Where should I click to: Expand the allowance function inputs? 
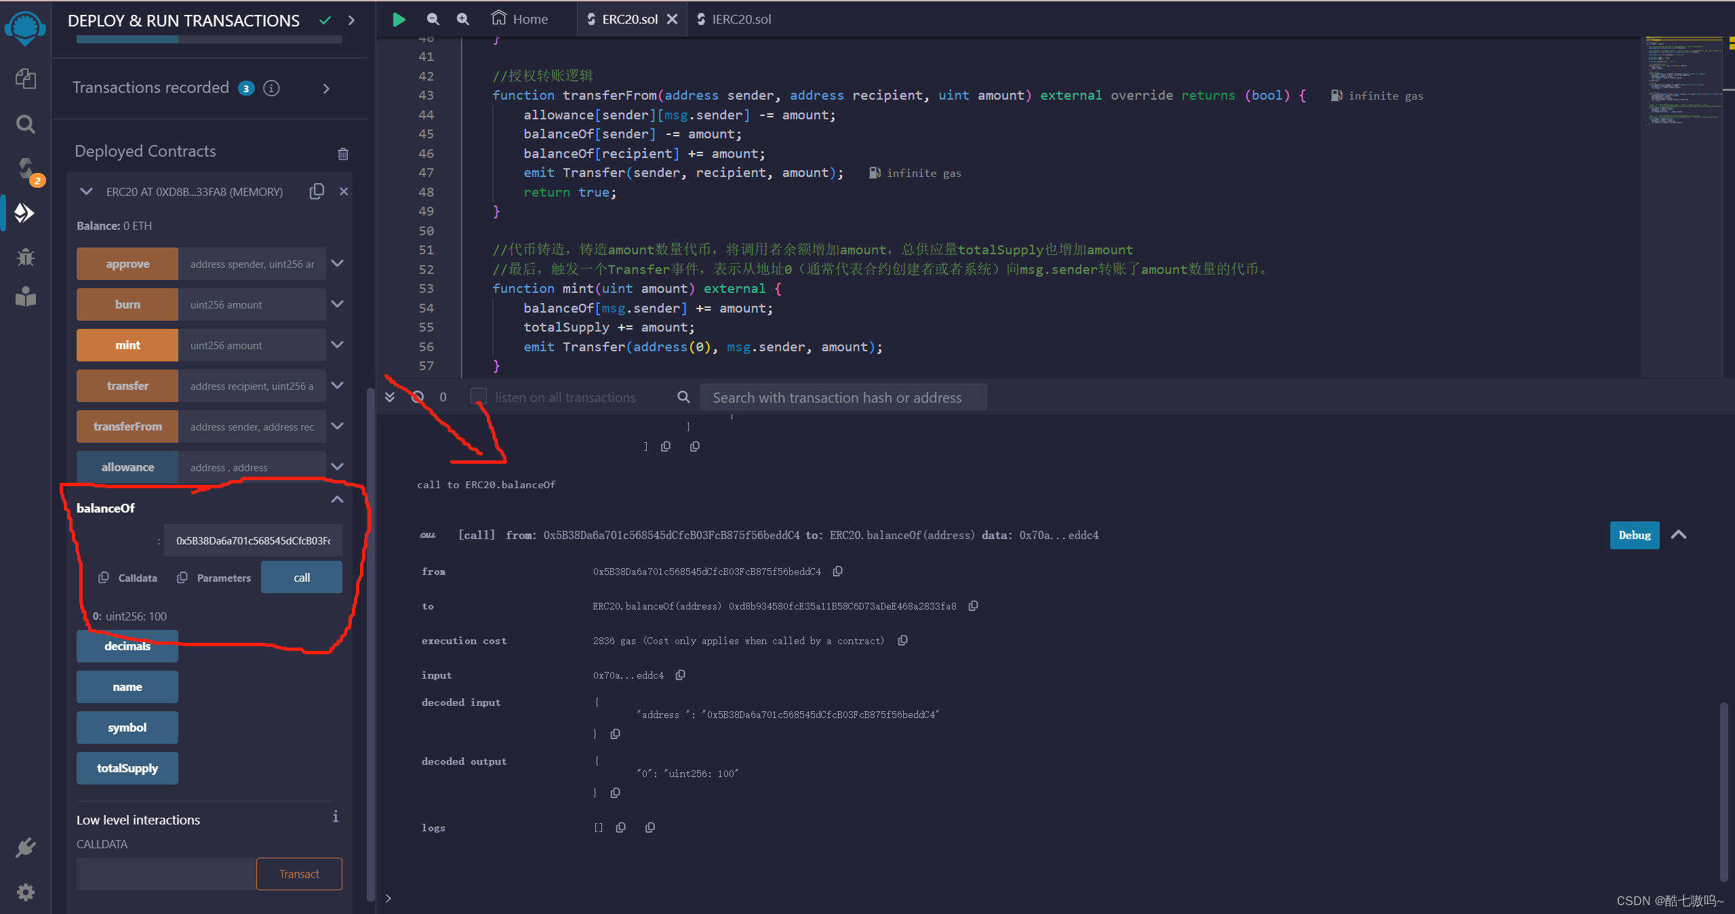tap(337, 467)
